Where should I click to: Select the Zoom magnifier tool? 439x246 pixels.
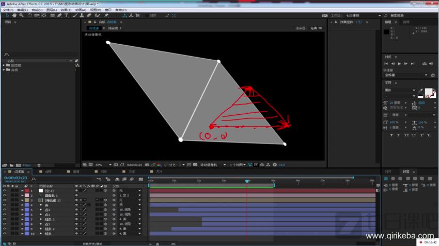21,15
